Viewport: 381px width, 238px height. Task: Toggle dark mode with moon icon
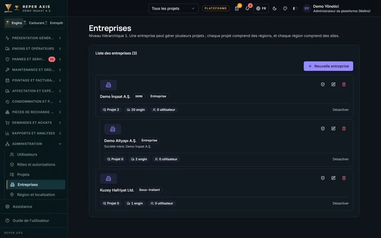(275, 8)
